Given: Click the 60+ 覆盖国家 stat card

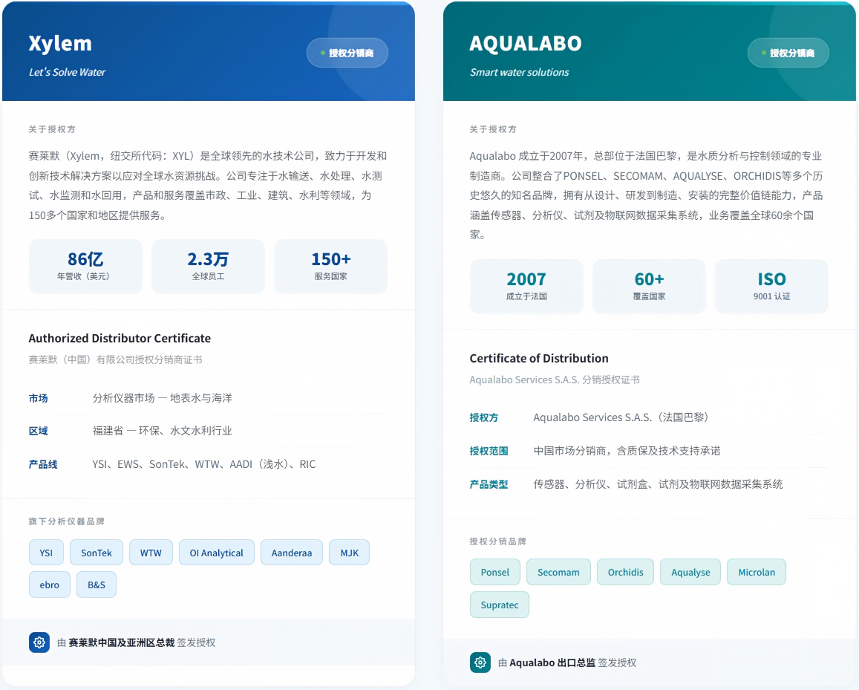Looking at the screenshot, I should point(649,286).
